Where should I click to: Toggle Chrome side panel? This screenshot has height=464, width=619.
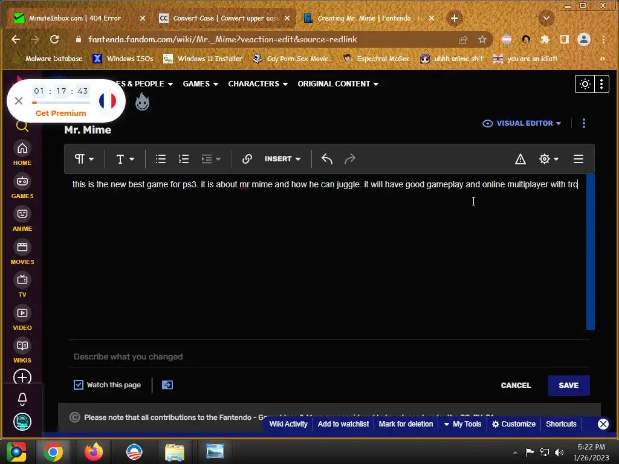coord(565,39)
